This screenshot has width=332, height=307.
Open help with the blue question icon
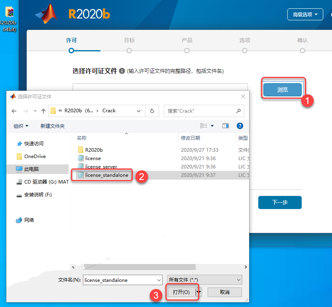tap(240, 126)
